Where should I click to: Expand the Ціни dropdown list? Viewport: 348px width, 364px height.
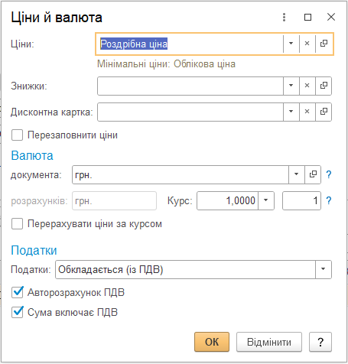291,44
